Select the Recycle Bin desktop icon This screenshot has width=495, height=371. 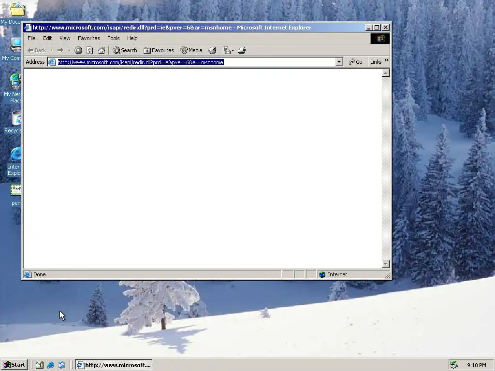tap(13, 122)
